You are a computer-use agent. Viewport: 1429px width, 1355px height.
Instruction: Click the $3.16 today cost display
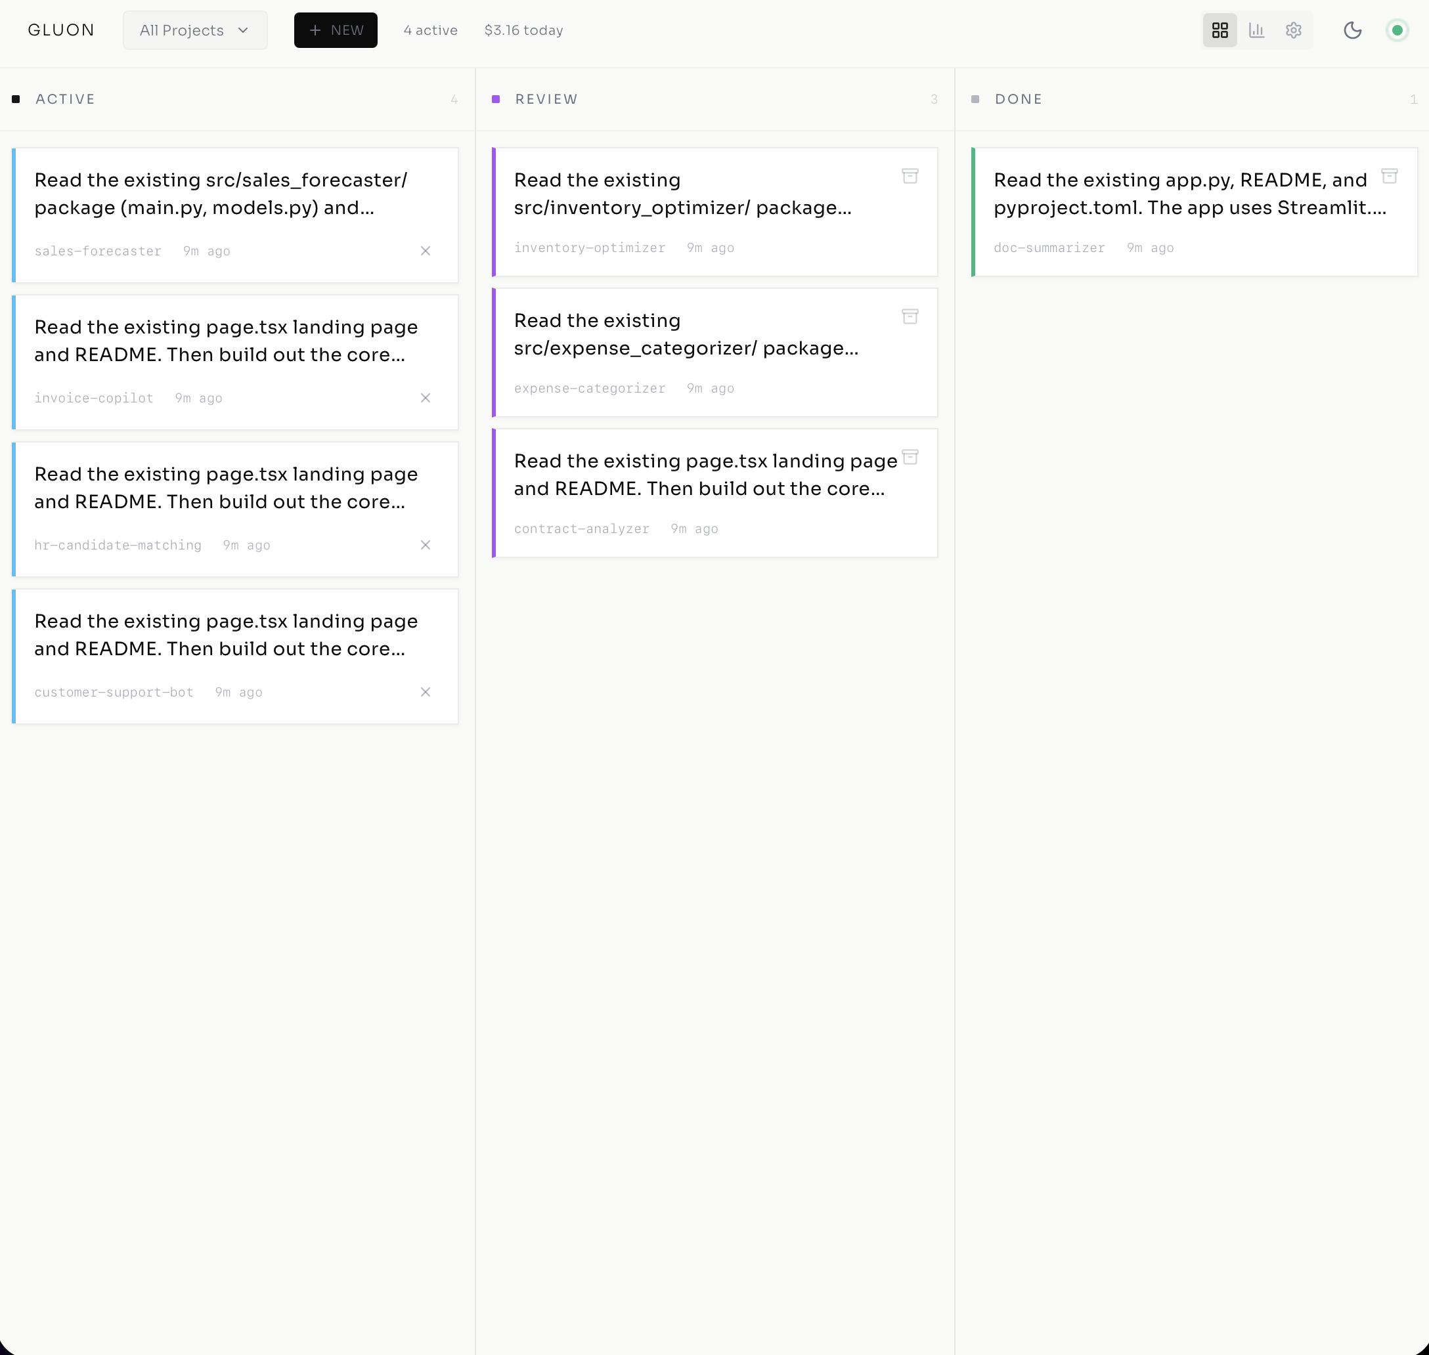524,30
